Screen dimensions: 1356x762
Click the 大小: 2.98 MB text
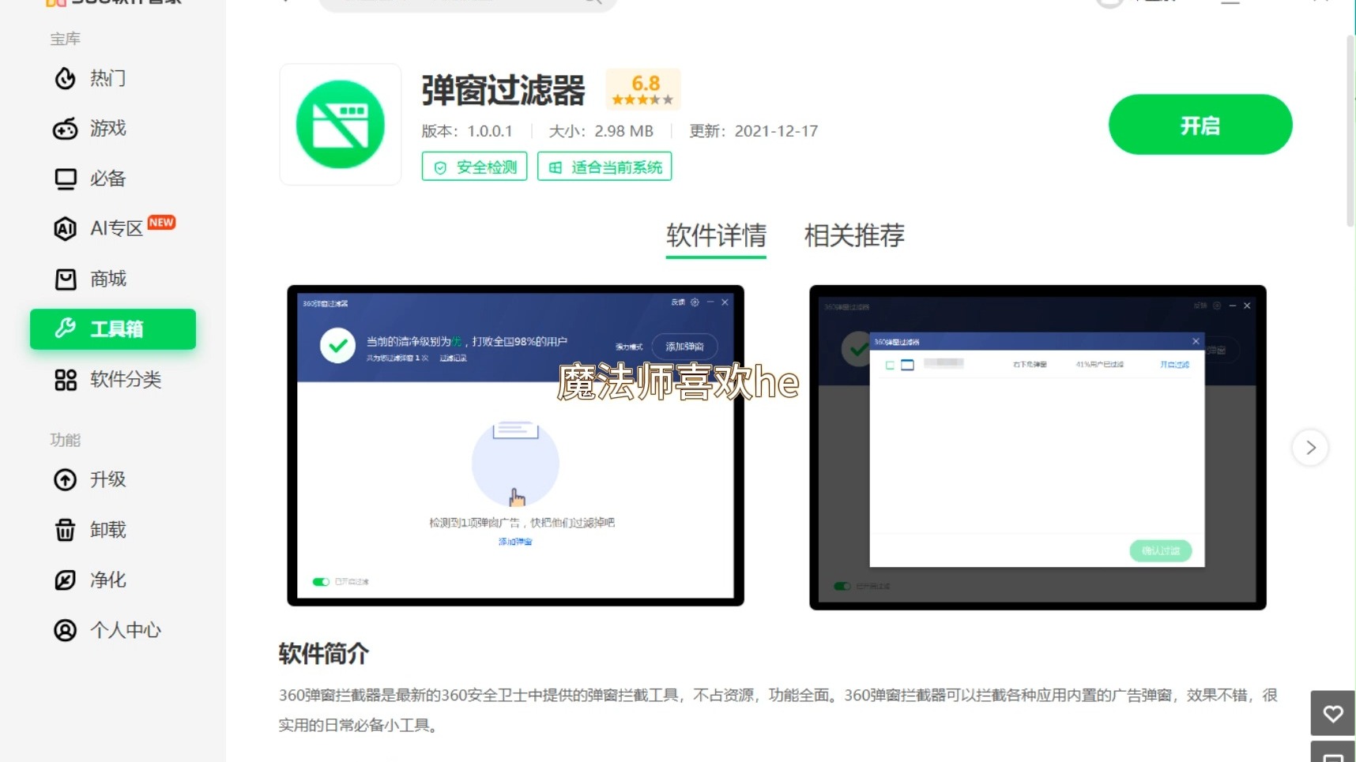coord(601,131)
